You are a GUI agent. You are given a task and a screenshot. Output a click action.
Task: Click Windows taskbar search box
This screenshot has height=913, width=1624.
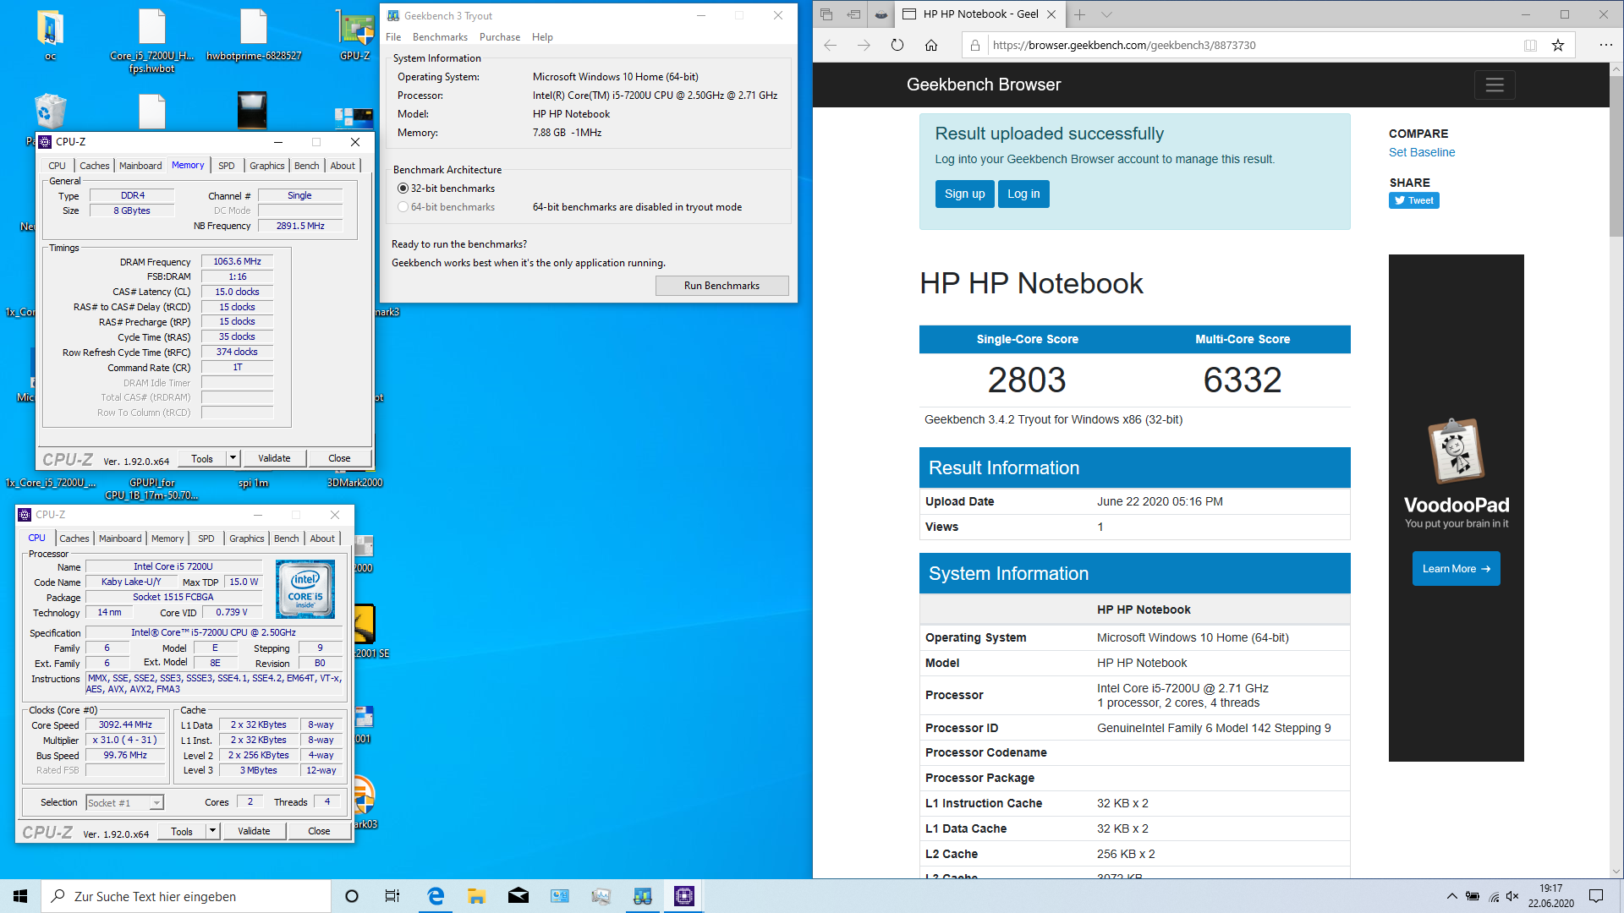[186, 896]
